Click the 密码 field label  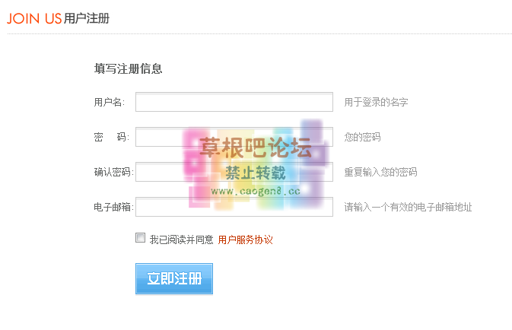click(110, 138)
